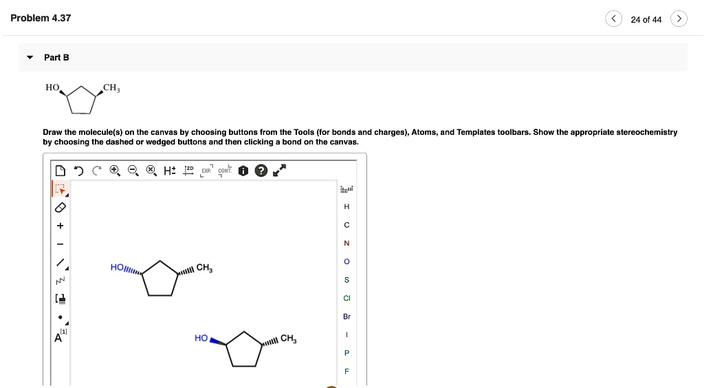Click the blue HO label with hashed bond
This screenshot has width=704, height=388.
117,268
